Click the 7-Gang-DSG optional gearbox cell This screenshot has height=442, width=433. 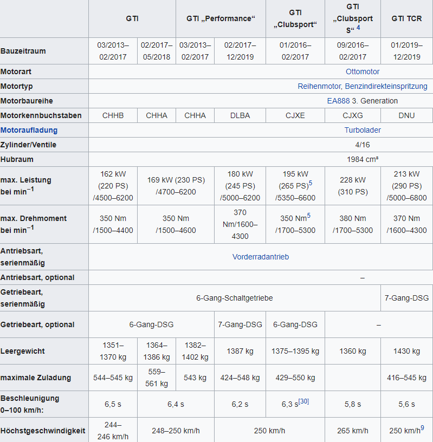[240, 324]
